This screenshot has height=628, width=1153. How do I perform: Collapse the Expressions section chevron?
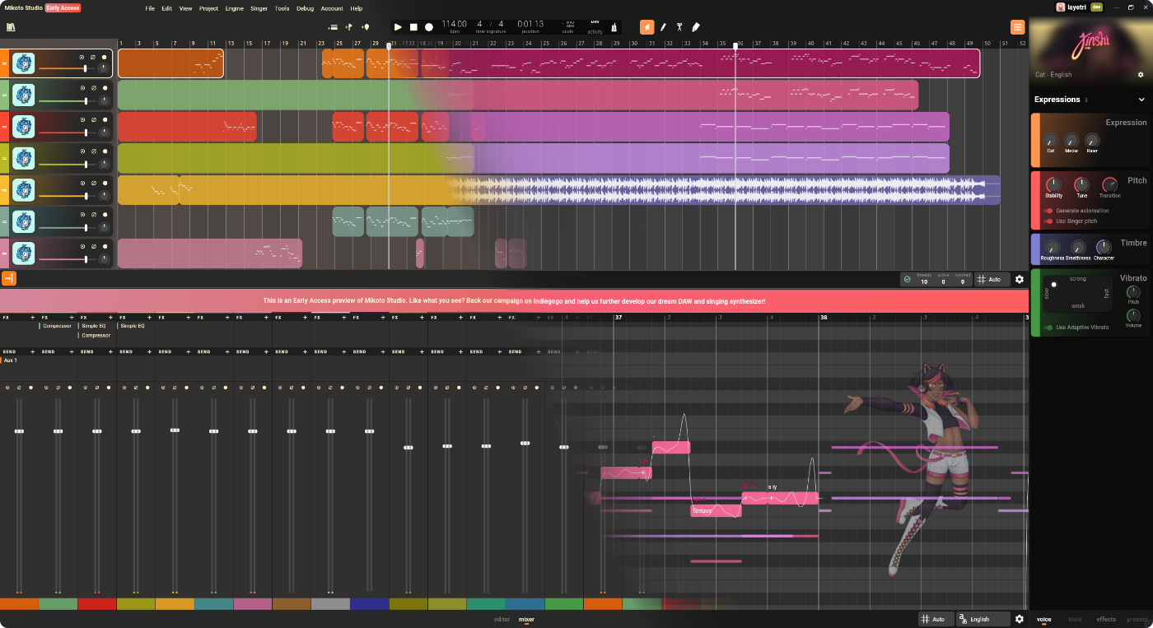1141,100
